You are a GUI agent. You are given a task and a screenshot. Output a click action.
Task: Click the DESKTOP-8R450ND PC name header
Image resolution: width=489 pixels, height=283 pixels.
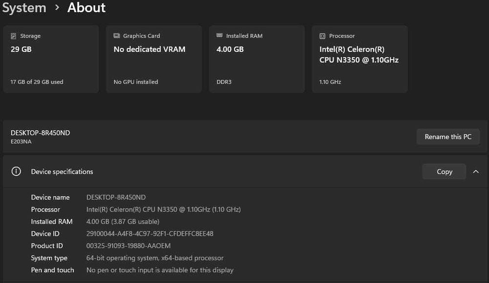(x=40, y=133)
